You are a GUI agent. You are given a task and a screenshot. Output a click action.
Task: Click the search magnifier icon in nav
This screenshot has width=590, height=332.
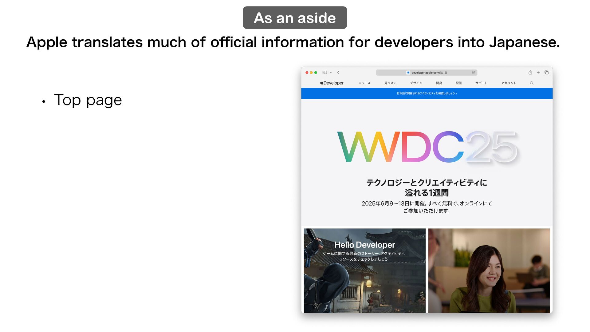pyautogui.click(x=532, y=83)
